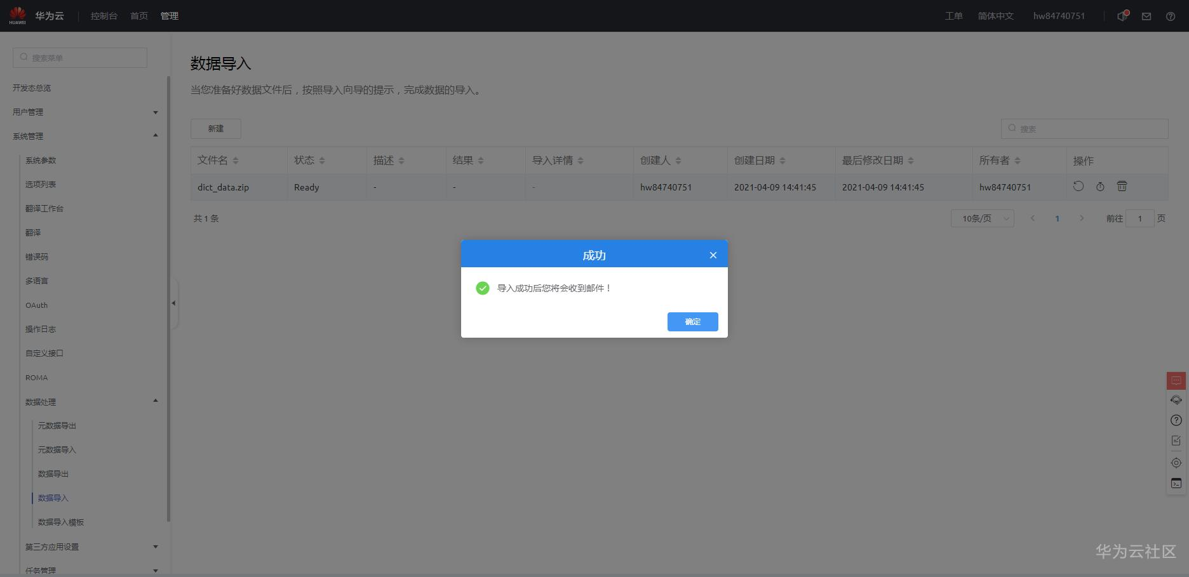The image size is (1189, 577).
Task: Sort the table by 创建日期 column
Action: click(x=783, y=161)
